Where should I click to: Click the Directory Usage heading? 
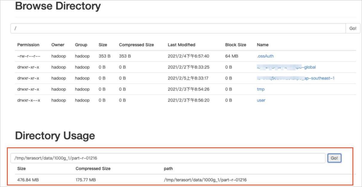(55, 136)
